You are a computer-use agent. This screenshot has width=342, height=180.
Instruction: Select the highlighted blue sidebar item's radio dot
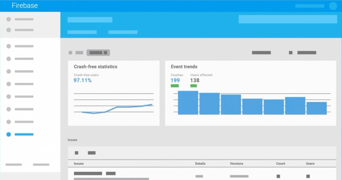(9, 134)
